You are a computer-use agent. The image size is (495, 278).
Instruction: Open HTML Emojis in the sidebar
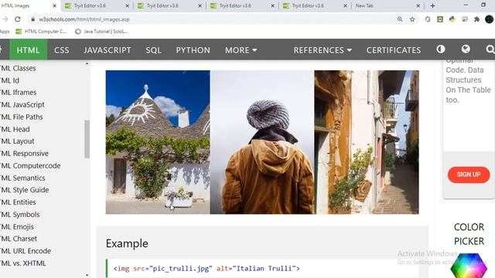point(17,227)
